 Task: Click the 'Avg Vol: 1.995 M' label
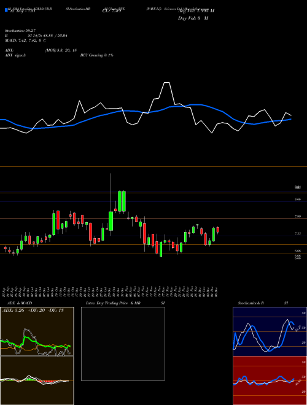[196, 11]
